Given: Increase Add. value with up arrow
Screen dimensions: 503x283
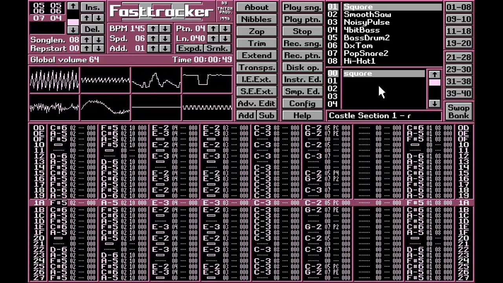Looking at the screenshot, I should 153,48.
